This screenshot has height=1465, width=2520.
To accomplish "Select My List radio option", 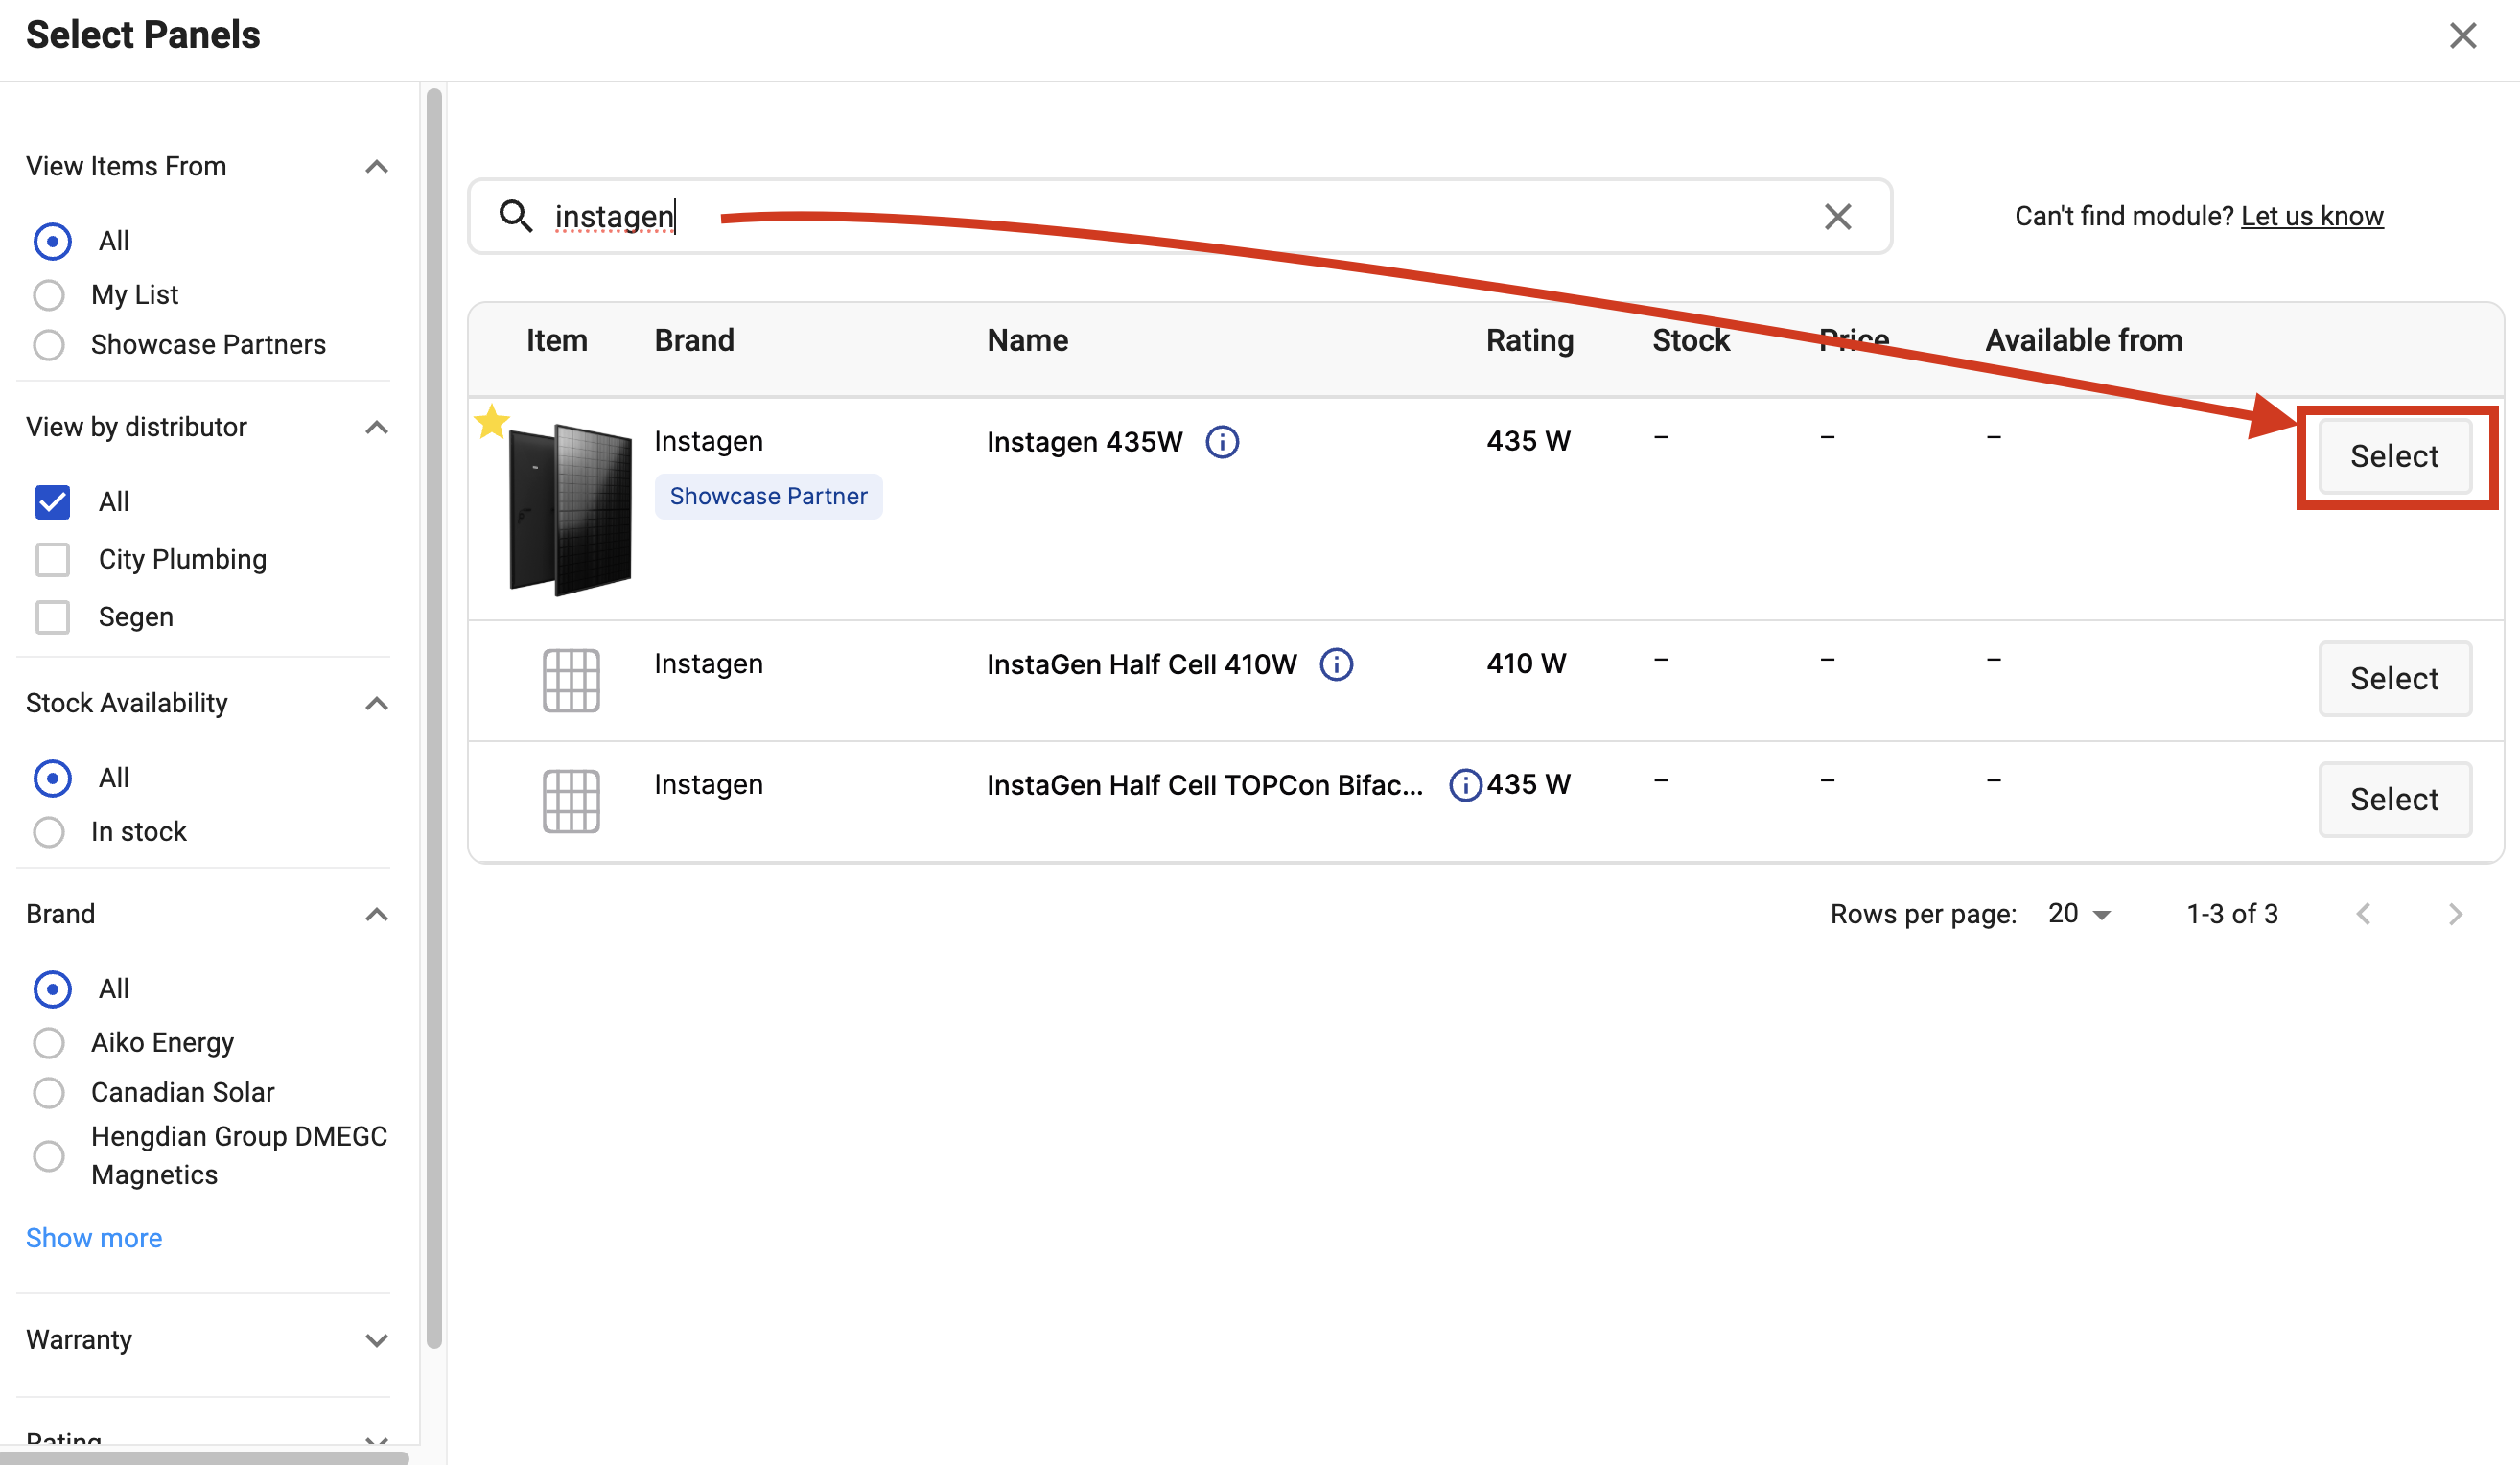I will [49, 295].
